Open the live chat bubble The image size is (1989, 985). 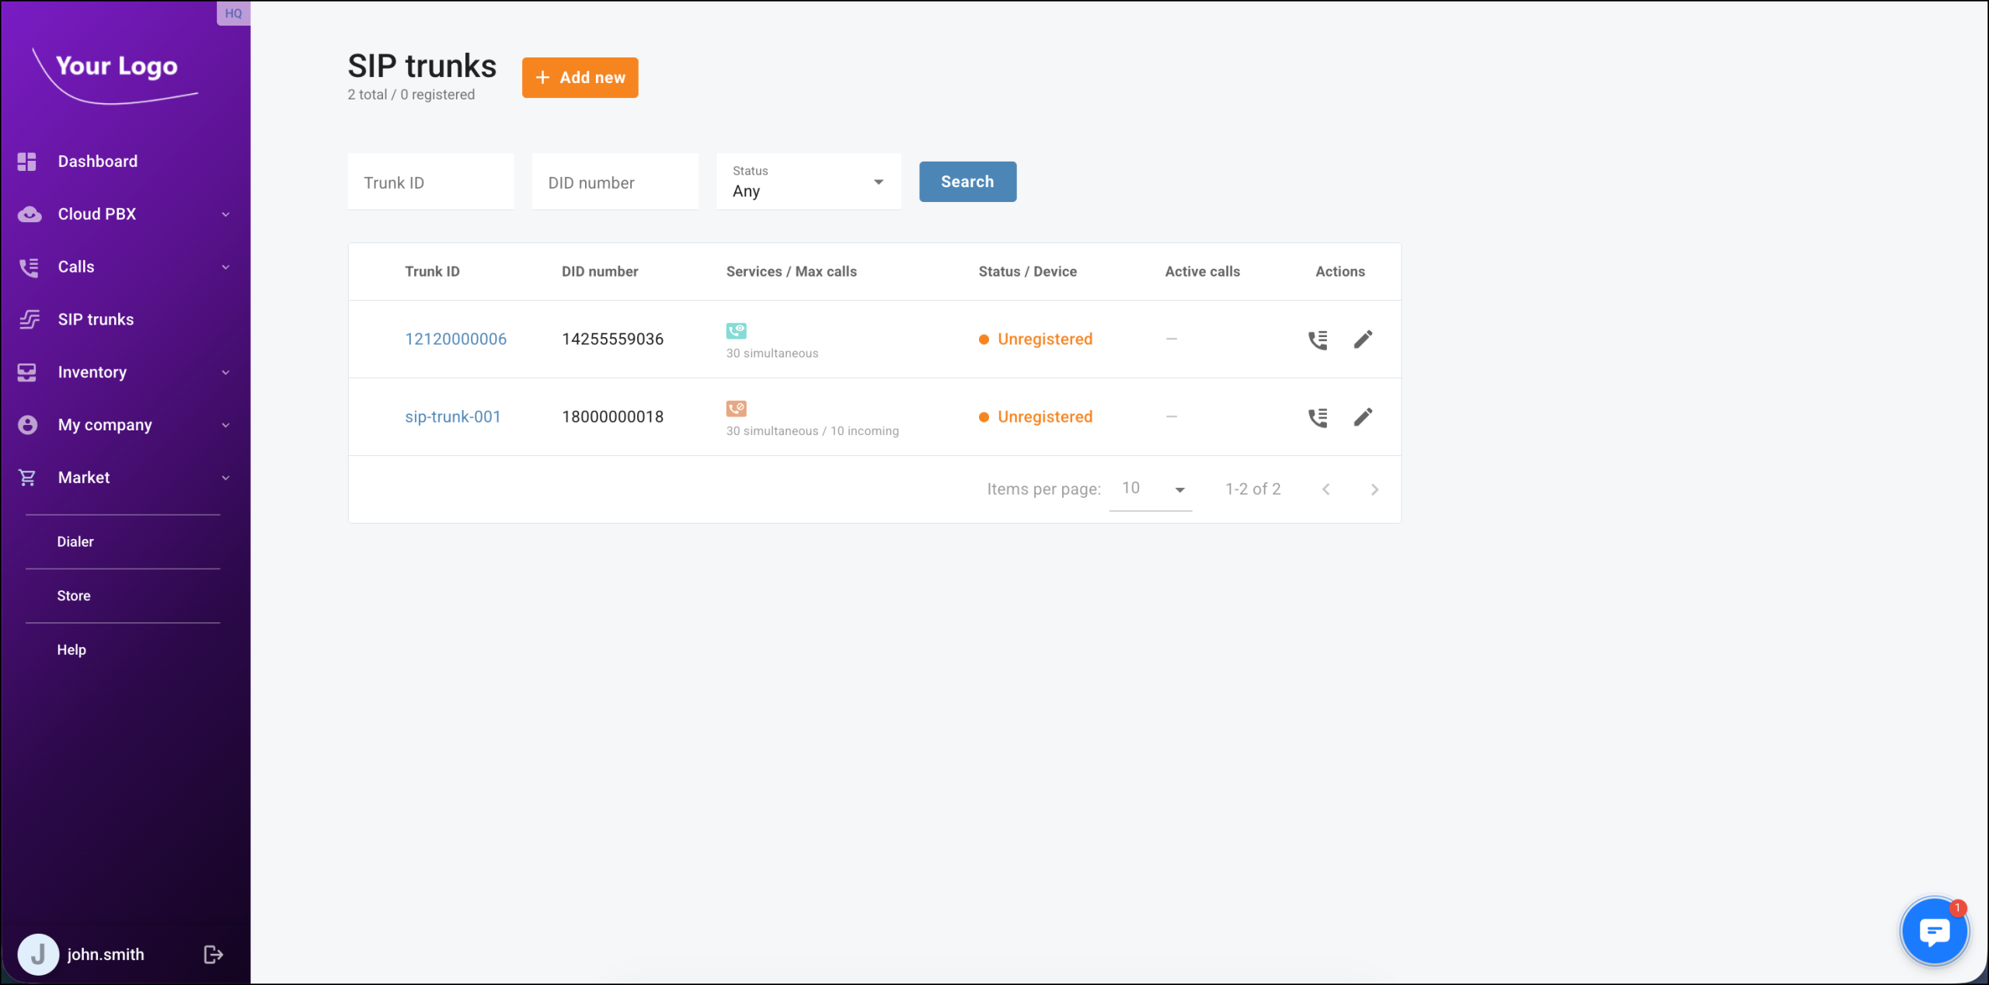[1934, 931]
